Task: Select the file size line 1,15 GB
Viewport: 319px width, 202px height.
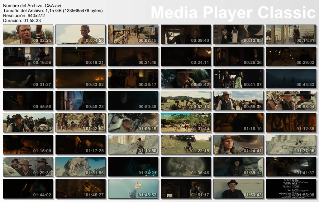Action: pos(53,11)
